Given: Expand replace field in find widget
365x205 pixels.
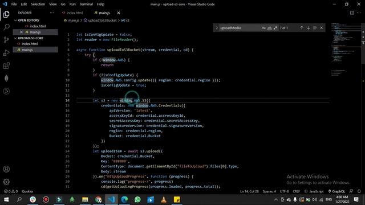Looking at the screenshot, I should (x=217, y=28).
